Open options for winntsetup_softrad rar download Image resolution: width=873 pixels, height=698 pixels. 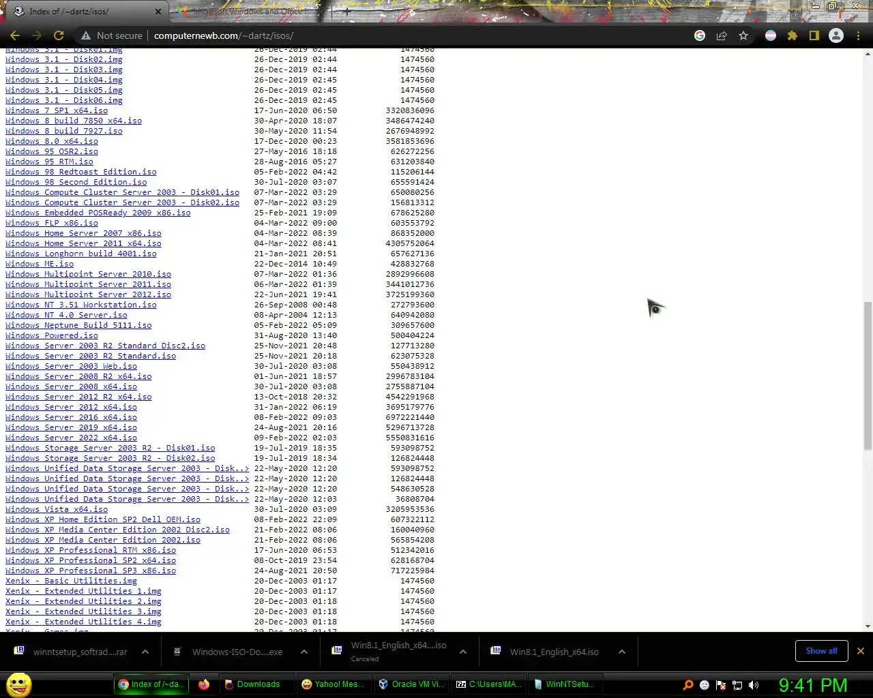[x=145, y=652]
